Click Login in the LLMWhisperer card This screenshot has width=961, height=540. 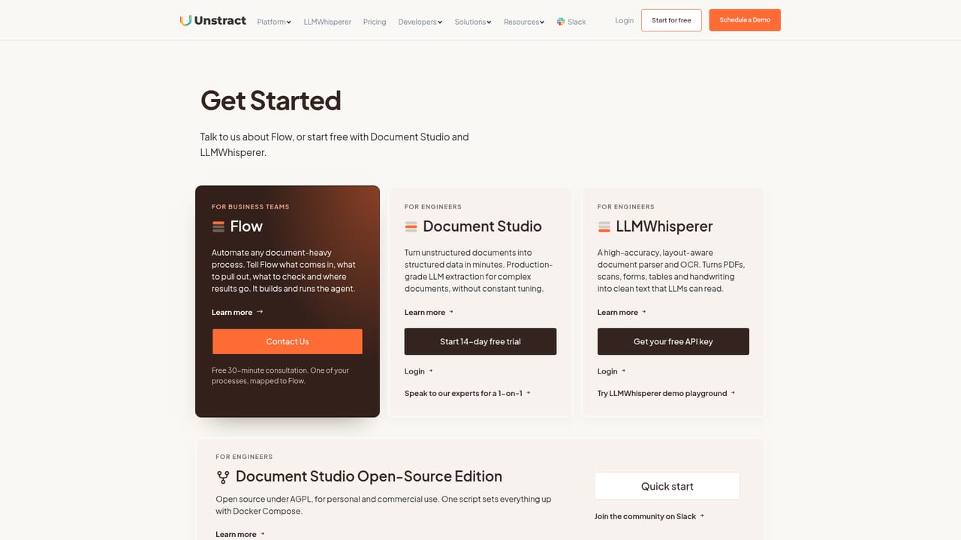tap(612, 371)
